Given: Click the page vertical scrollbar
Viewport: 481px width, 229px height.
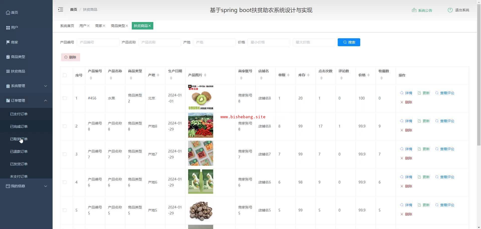Looking at the screenshot, I should [479, 75].
